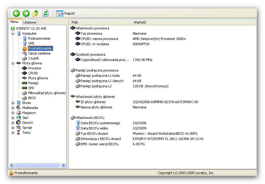
Task: Open the Czujnik sensor item
Action: coord(33,58)
